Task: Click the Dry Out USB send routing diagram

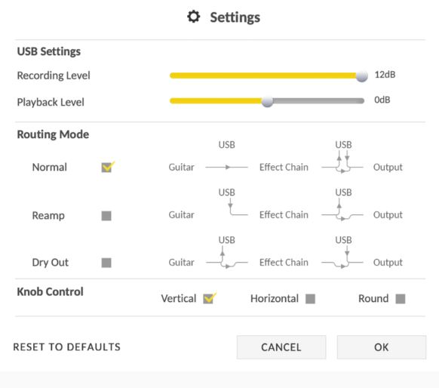Action: pos(227,257)
